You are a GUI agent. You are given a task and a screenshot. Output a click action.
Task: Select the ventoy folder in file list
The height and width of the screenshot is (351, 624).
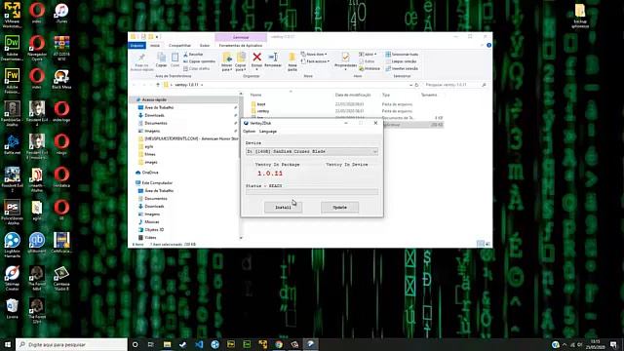coord(263,111)
